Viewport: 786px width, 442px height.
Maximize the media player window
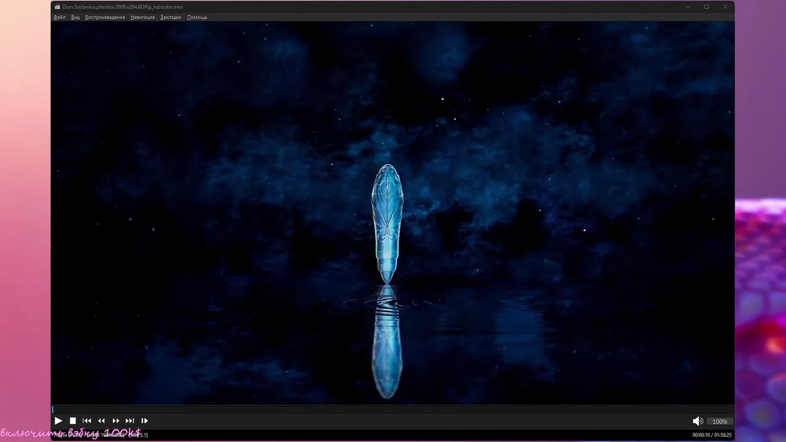(x=706, y=7)
